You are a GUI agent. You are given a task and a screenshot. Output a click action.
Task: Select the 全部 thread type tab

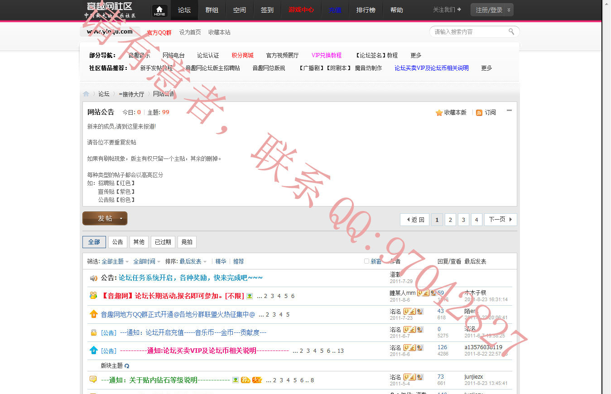click(x=94, y=242)
